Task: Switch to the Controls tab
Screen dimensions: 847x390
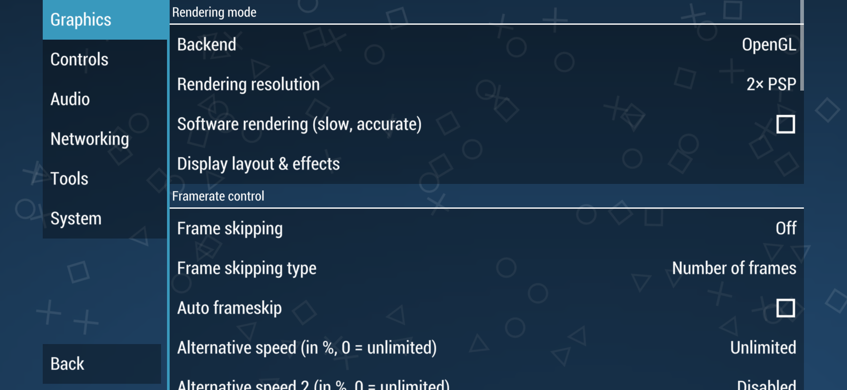Action: (x=104, y=60)
